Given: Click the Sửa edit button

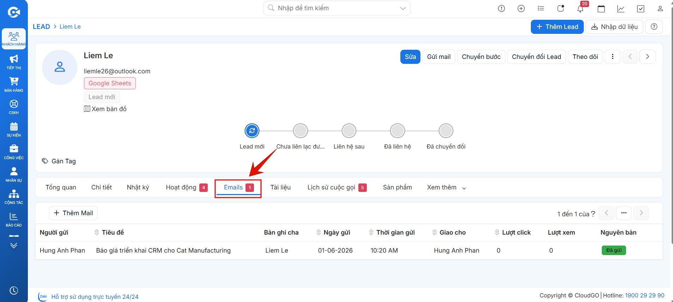Looking at the screenshot, I should [x=410, y=57].
